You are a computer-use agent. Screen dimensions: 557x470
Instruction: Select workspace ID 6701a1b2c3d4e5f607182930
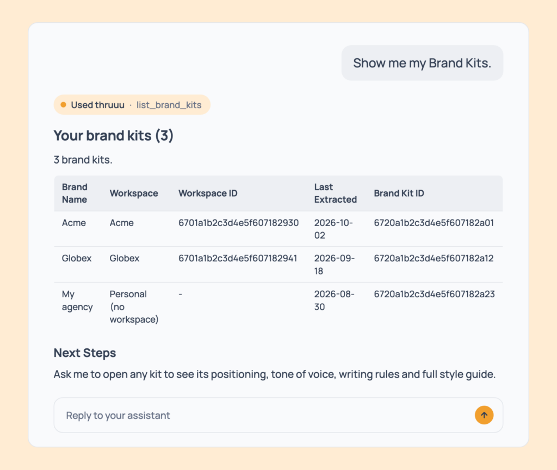238,223
